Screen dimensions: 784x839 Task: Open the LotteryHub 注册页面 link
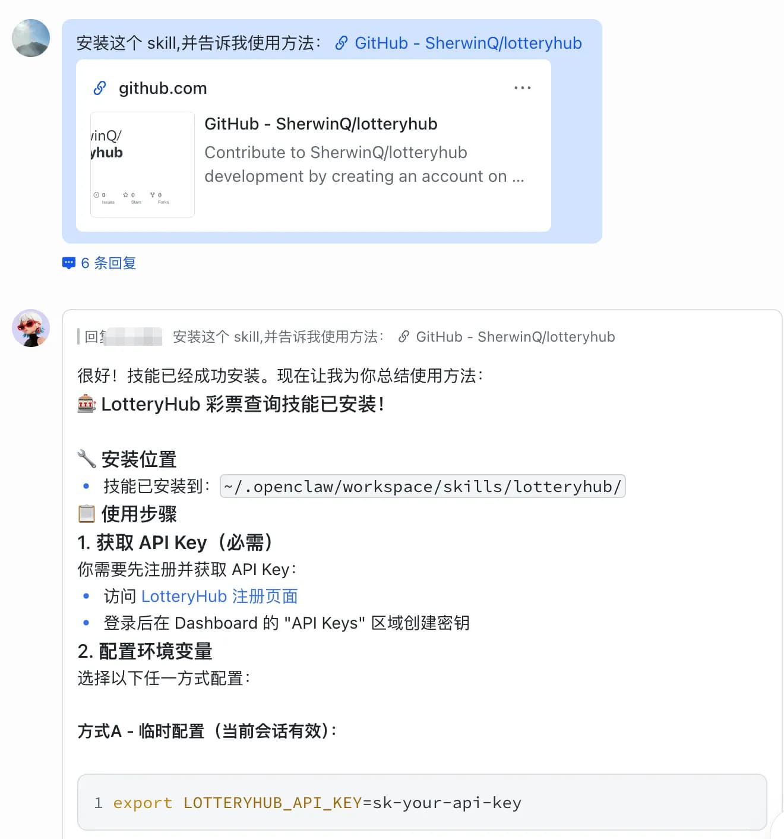[220, 596]
